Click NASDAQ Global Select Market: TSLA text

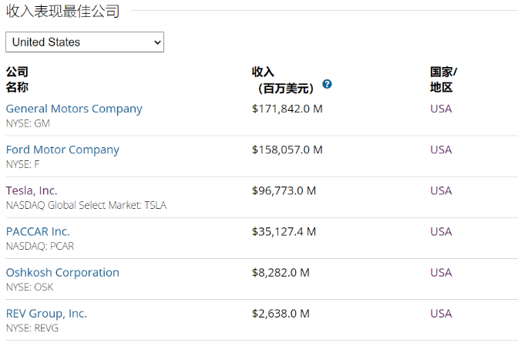click(x=86, y=206)
